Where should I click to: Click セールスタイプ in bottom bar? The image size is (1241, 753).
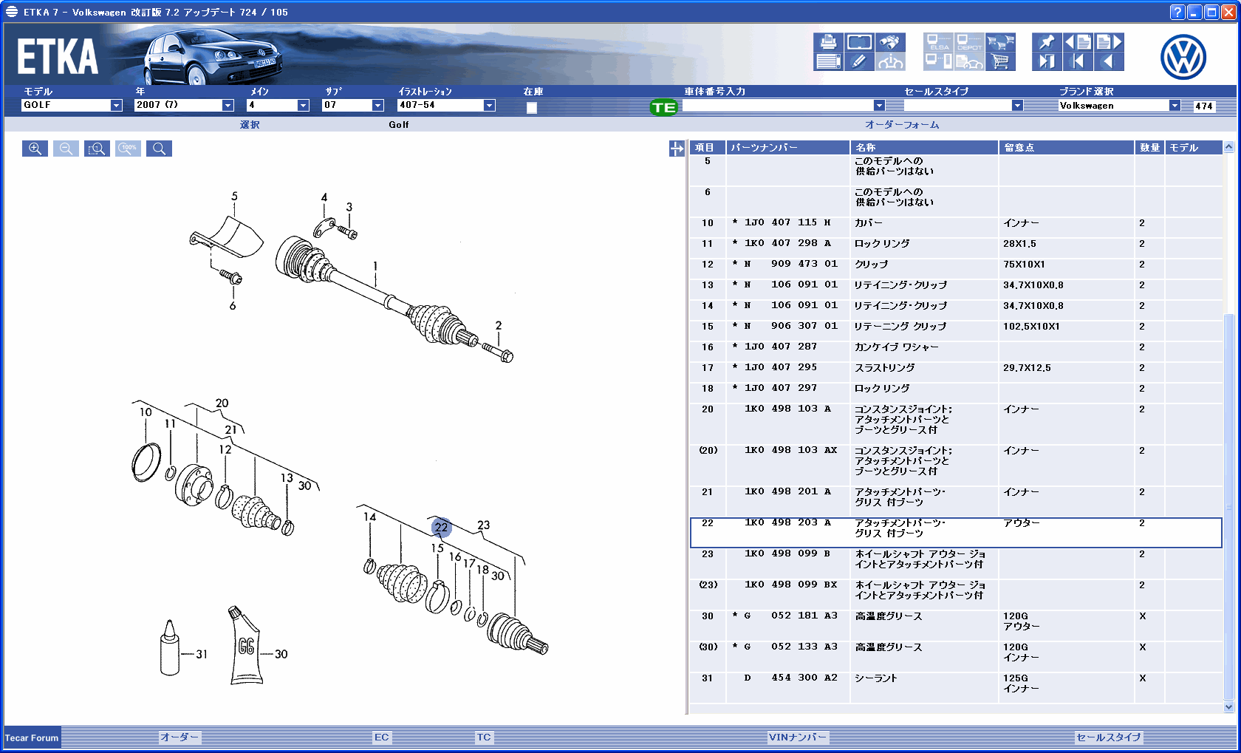click(1109, 737)
